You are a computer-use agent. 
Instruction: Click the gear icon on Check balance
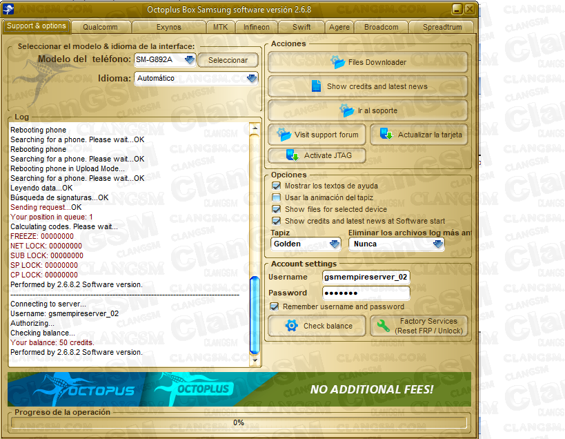292,326
